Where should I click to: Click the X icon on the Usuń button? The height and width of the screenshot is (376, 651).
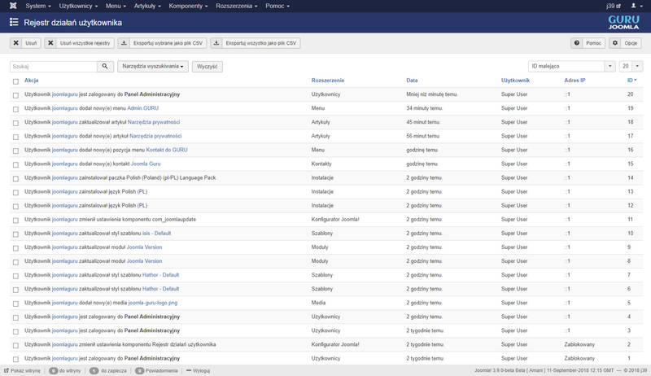tap(15, 43)
